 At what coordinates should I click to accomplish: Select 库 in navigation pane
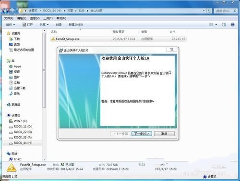[13, 61]
